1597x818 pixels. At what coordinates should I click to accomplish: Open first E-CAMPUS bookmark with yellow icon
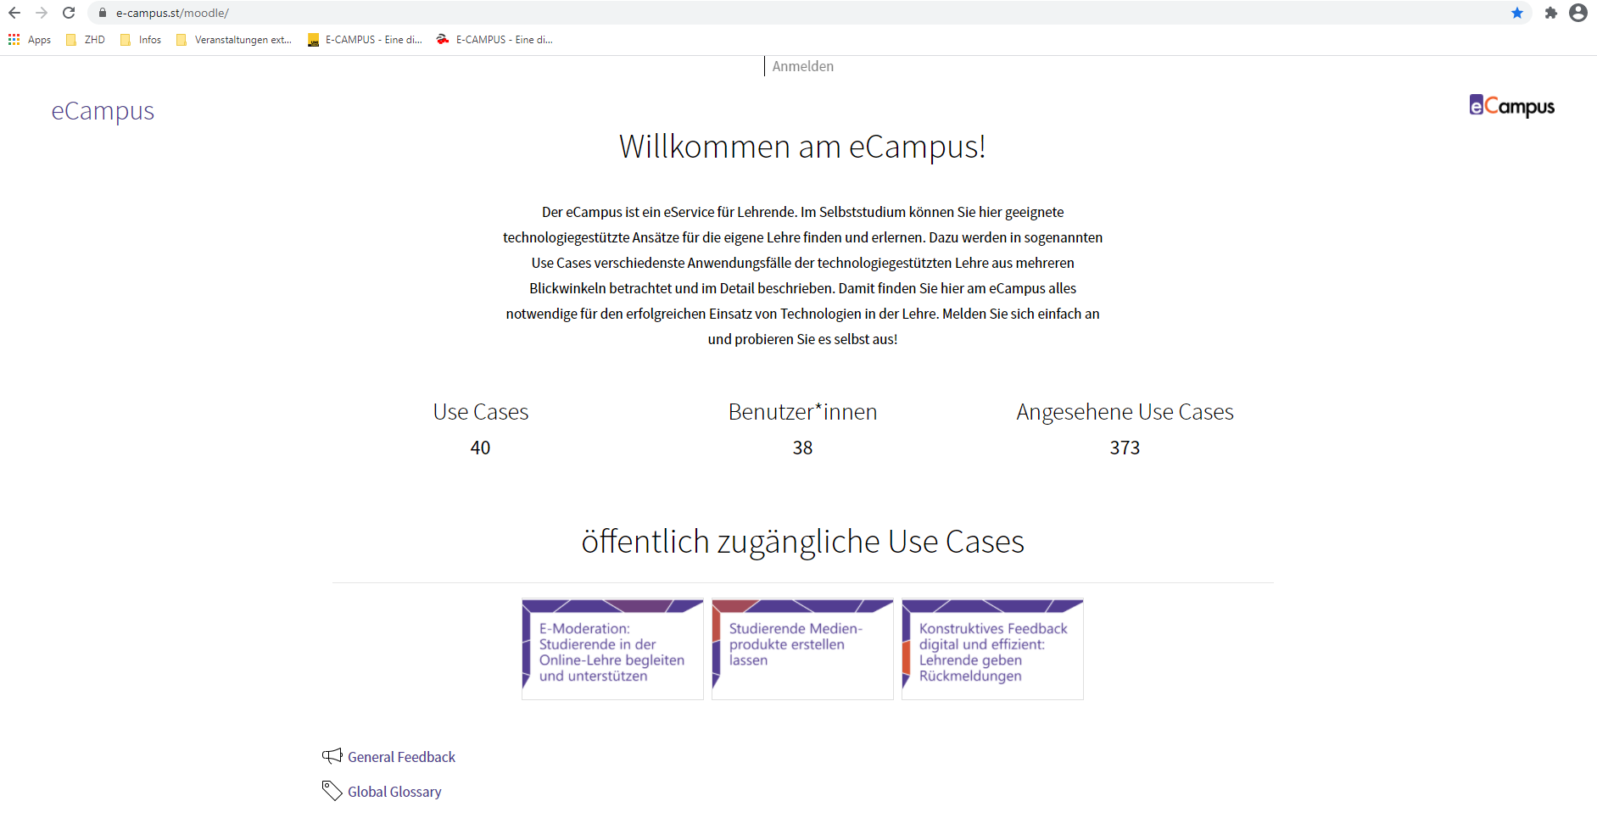(365, 40)
